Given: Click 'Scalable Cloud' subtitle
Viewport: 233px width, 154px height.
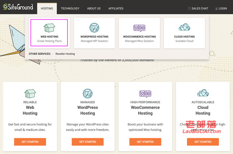Looking at the screenshot, I should click(185, 41).
